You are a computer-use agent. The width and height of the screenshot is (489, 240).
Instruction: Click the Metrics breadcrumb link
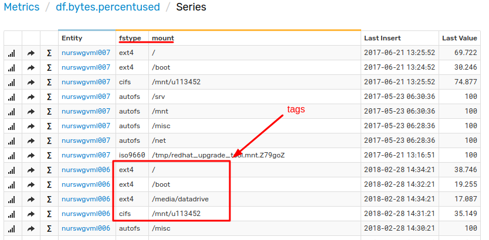coord(22,7)
